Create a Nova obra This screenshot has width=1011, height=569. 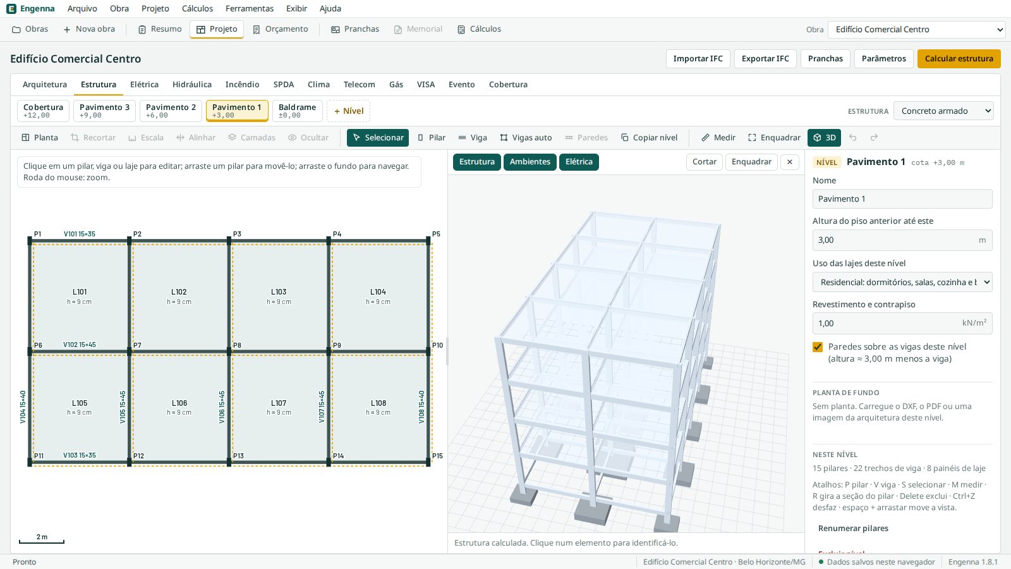[89, 29]
